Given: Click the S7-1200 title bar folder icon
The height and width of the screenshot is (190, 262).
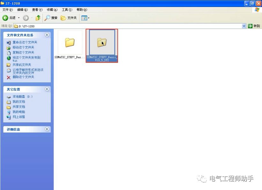Looking at the screenshot, I should 2,3.
